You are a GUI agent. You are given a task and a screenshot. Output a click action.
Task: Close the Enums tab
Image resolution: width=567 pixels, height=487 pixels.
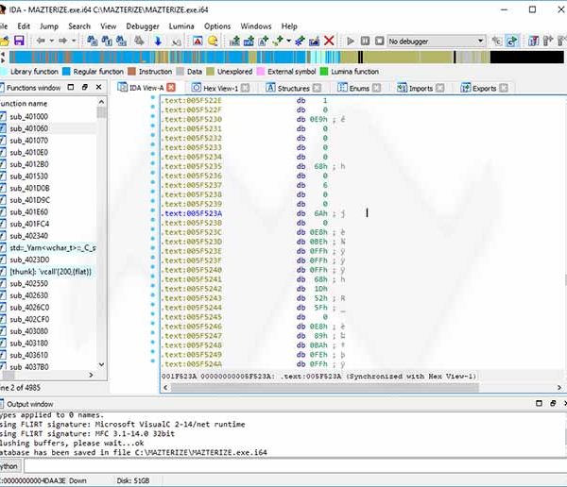(376, 88)
